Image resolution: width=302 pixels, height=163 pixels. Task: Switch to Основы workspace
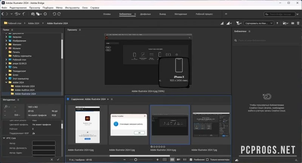click(x=107, y=14)
